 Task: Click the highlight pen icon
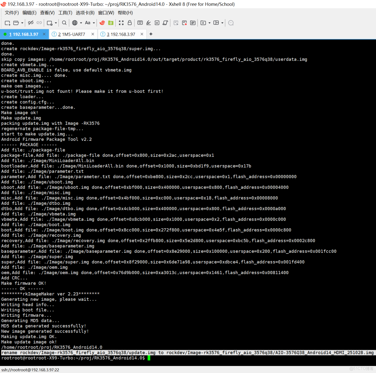pyautogui.click(x=148, y=23)
